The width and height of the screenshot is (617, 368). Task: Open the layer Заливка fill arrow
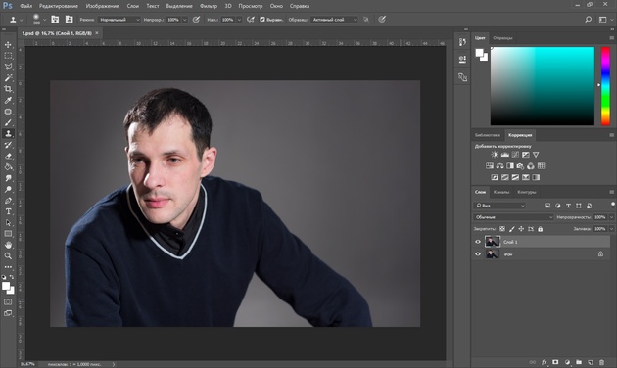pyautogui.click(x=611, y=229)
